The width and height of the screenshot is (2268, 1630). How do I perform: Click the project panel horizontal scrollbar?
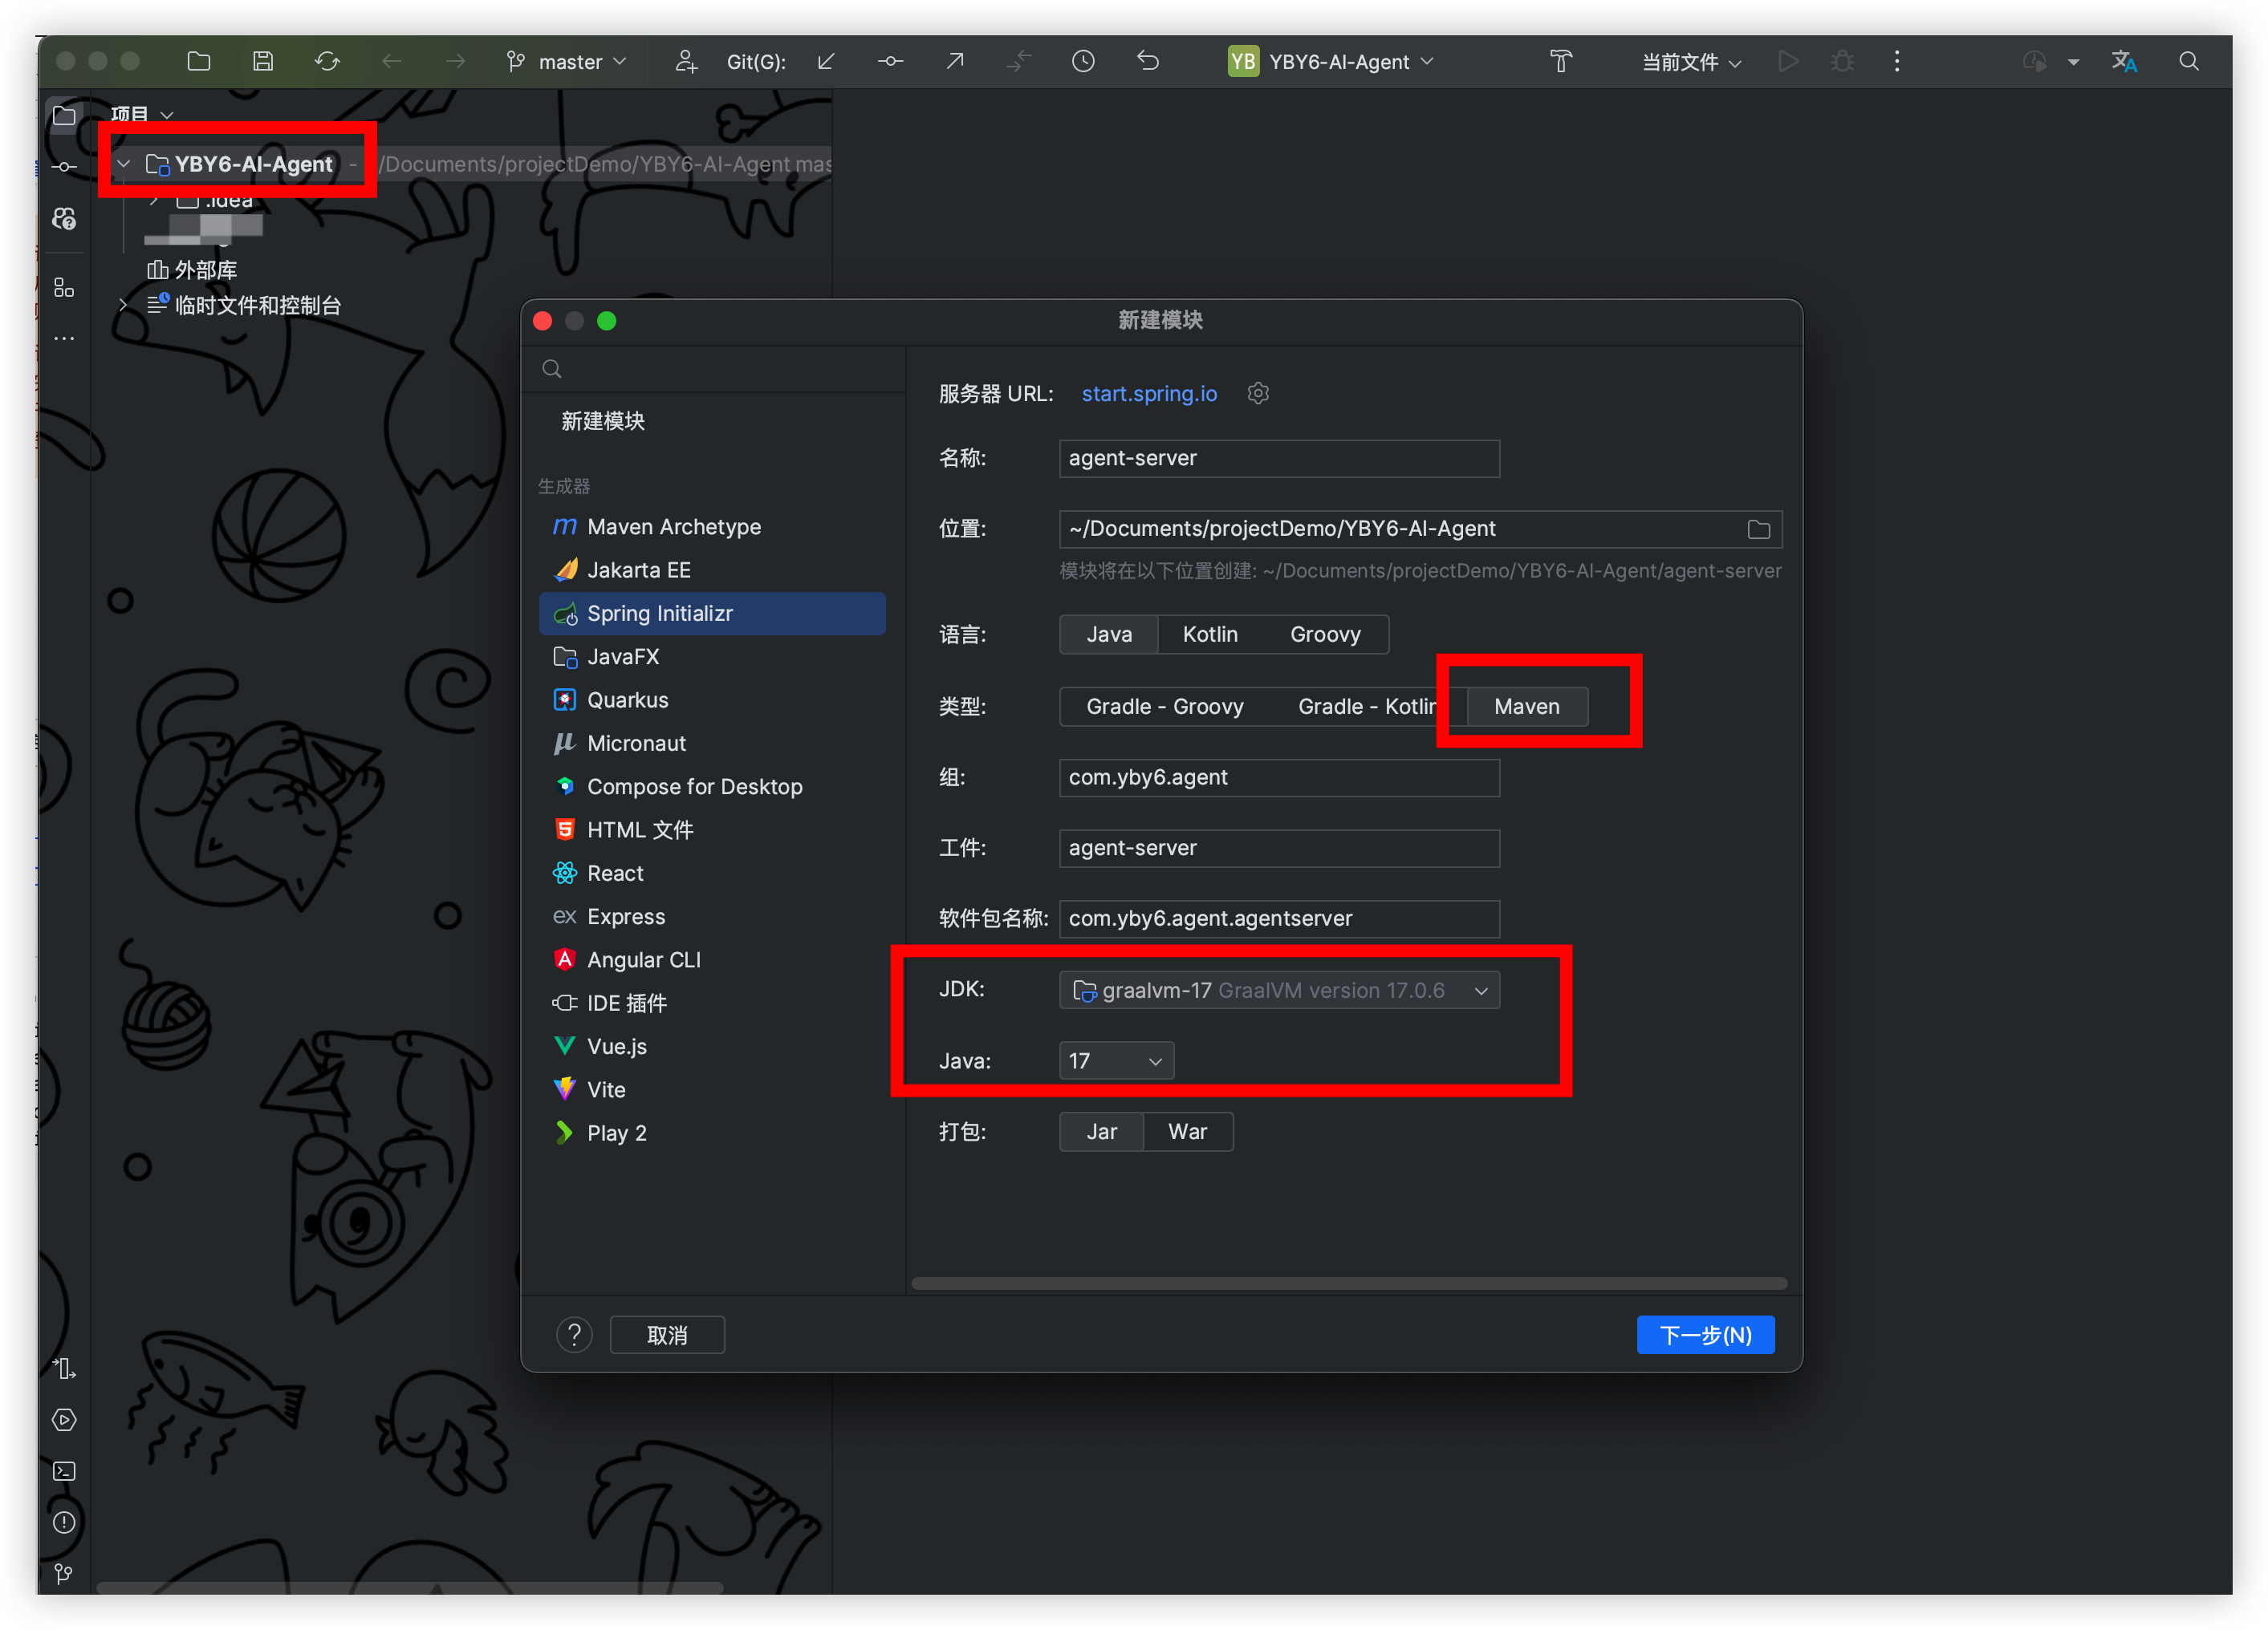pos(410,1587)
